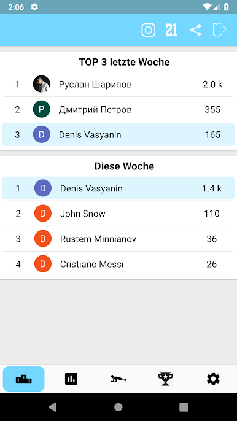Select Denis Vasyanin with 165 points
The width and height of the screenshot is (237, 421).
tap(118, 134)
